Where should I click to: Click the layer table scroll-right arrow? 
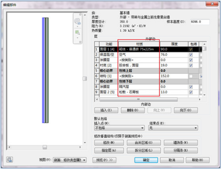tap(200, 99)
